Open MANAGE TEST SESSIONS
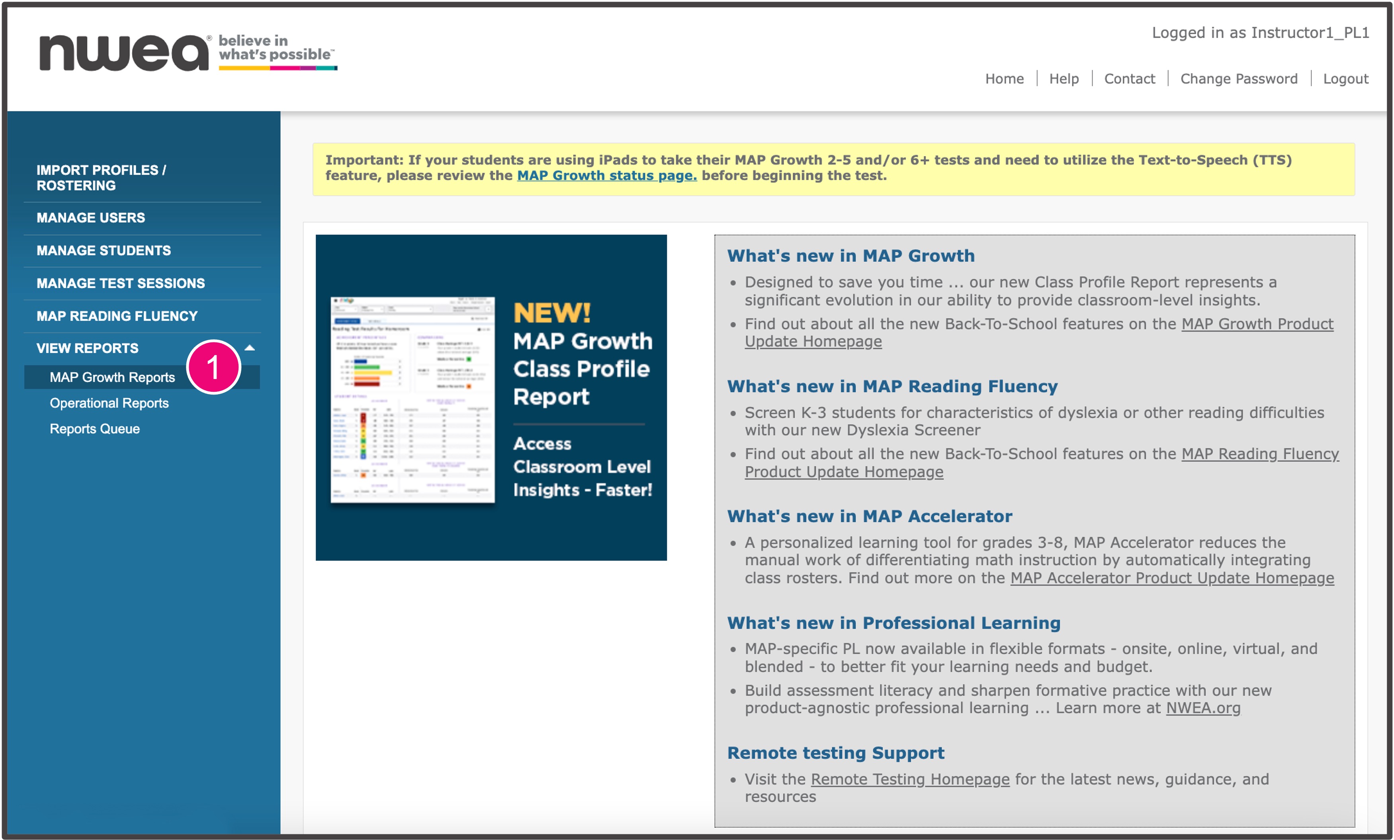Screen dimensions: 1394x840 121,283
